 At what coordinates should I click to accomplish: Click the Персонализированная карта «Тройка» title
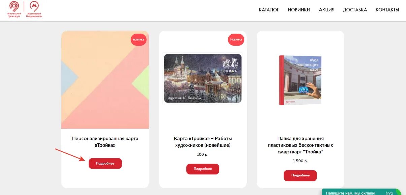105,142
